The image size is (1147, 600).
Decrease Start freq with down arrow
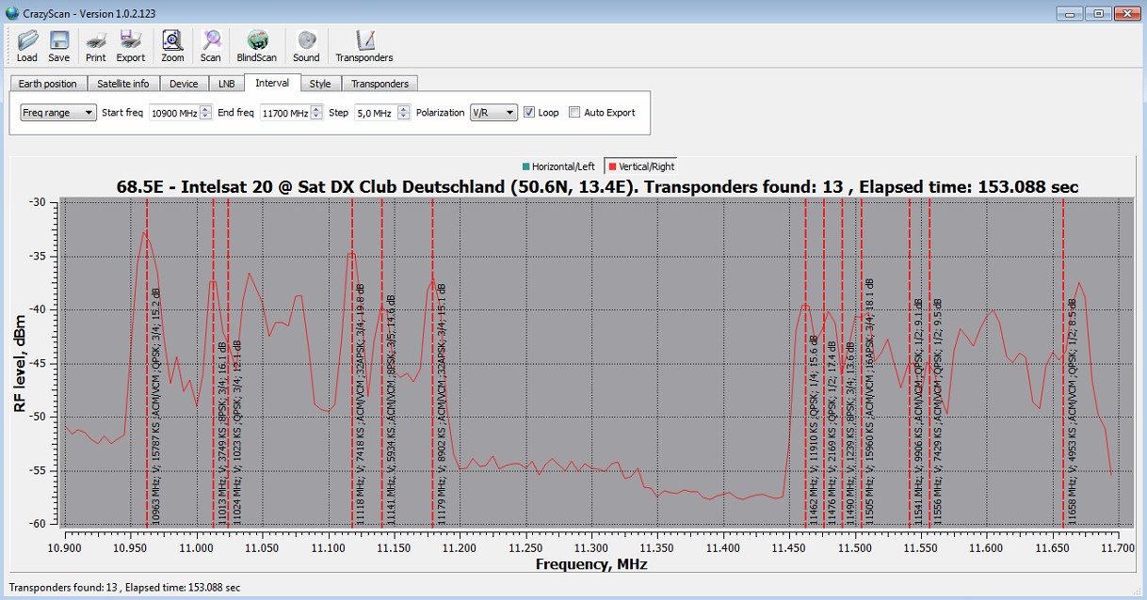205,117
